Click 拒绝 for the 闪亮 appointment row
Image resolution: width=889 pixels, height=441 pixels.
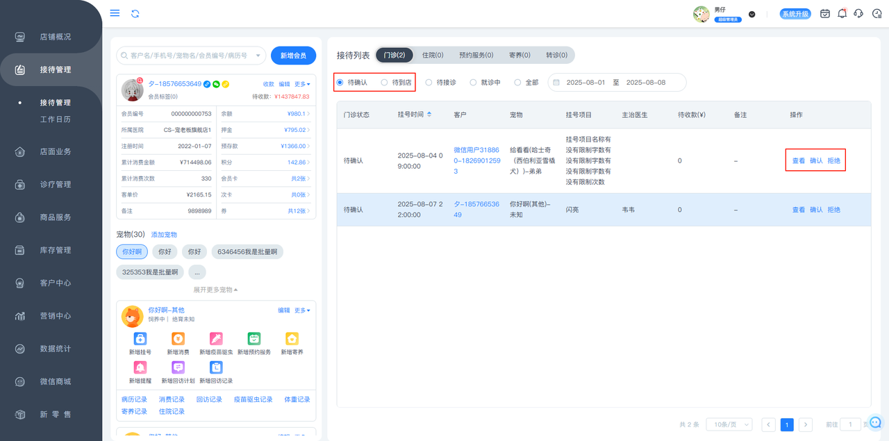833,210
